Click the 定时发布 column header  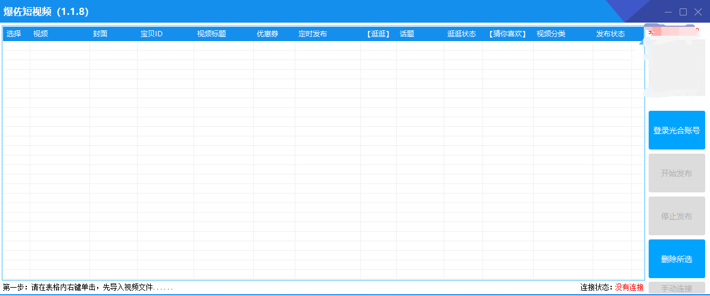pyautogui.click(x=313, y=34)
